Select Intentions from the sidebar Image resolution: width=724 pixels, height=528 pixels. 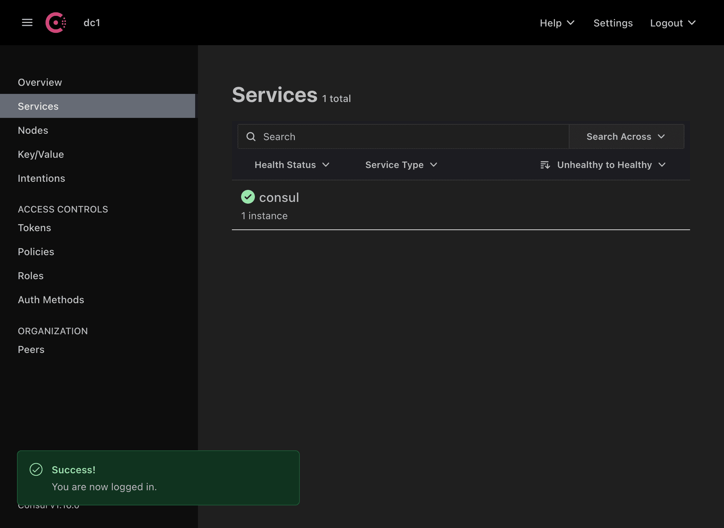41,179
